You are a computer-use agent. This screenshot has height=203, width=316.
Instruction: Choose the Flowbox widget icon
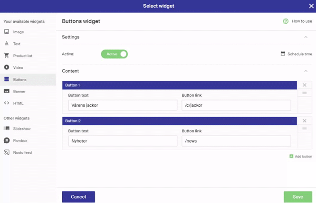(x=7, y=140)
